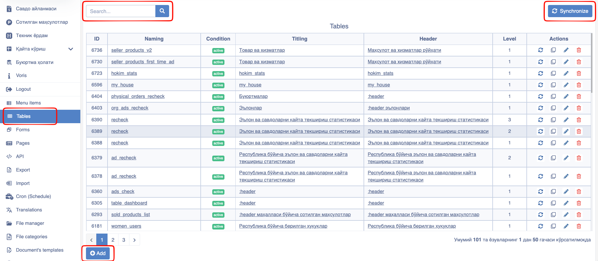Open Menu items in sidebar
The image size is (598, 261).
(28, 103)
